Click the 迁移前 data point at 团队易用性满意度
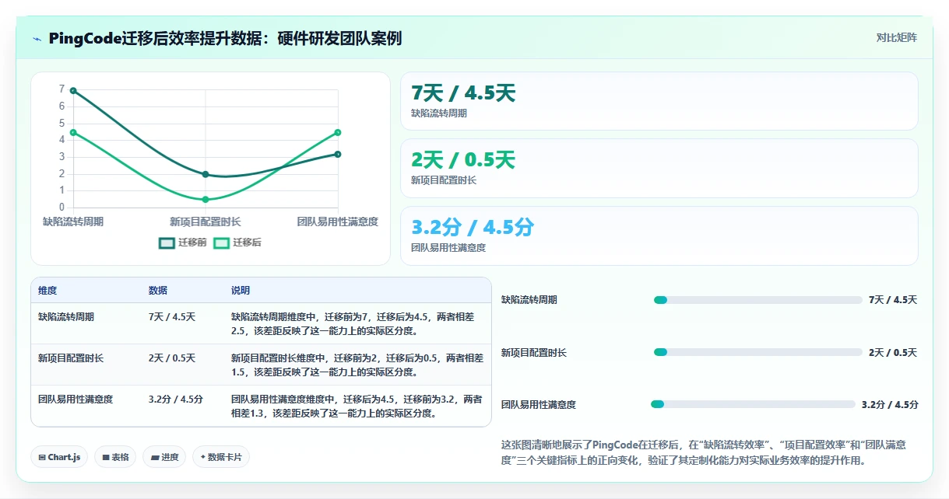The height and width of the screenshot is (499, 949). (338, 154)
